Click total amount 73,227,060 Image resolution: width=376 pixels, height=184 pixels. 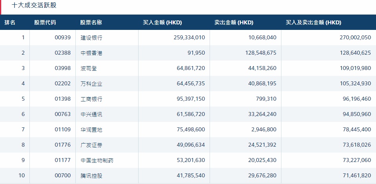pos(357,160)
